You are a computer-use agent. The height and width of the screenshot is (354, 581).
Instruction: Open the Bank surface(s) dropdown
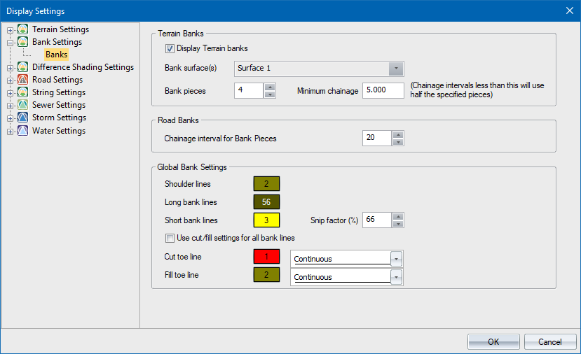click(397, 69)
